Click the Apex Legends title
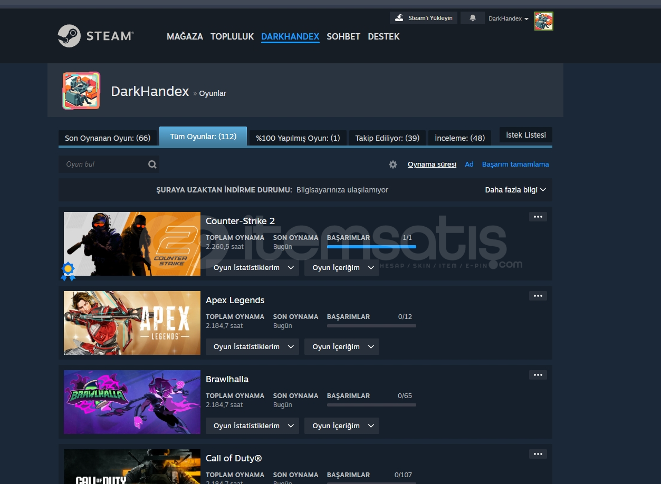The image size is (661, 484). 235,300
